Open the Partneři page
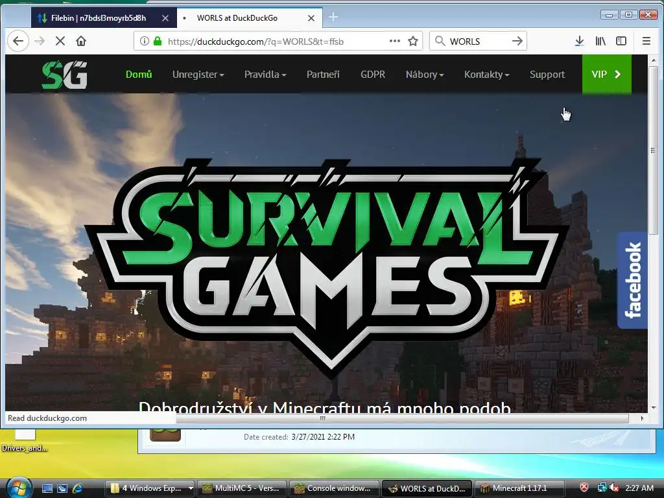664x498 pixels. [323, 75]
